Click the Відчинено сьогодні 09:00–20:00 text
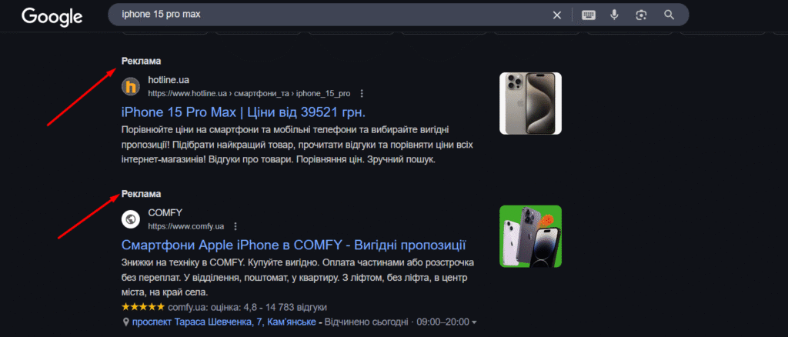 pyautogui.click(x=397, y=322)
